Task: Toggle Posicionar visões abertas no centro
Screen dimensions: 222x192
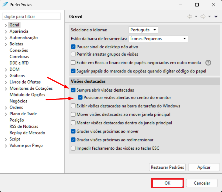Action: tap(80, 98)
